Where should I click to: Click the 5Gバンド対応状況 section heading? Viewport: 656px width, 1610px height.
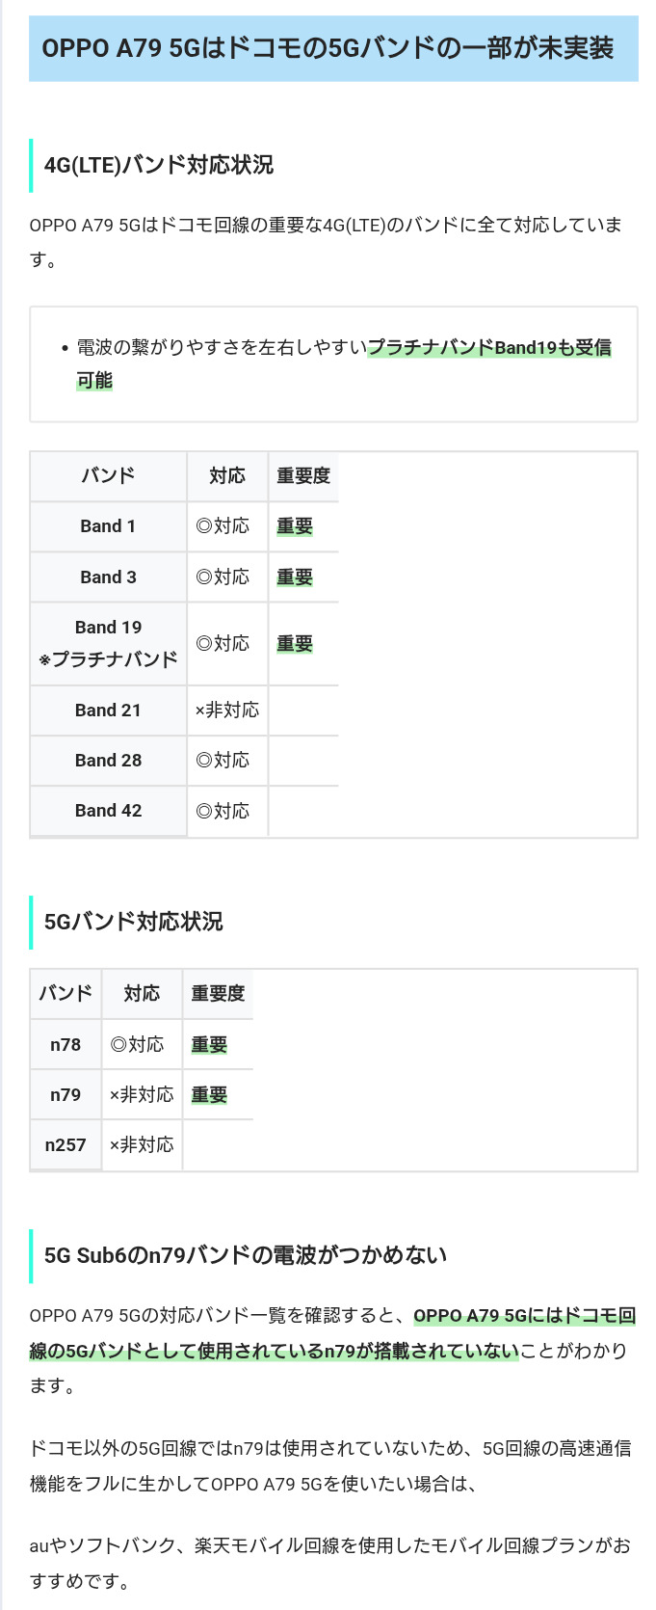[x=134, y=922]
